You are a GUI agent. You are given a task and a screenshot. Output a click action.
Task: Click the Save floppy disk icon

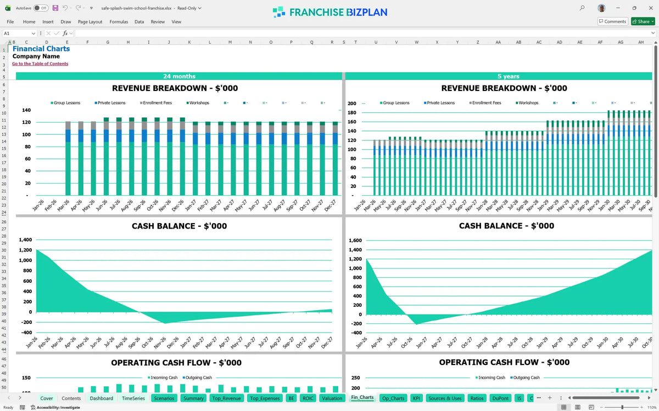pos(55,8)
